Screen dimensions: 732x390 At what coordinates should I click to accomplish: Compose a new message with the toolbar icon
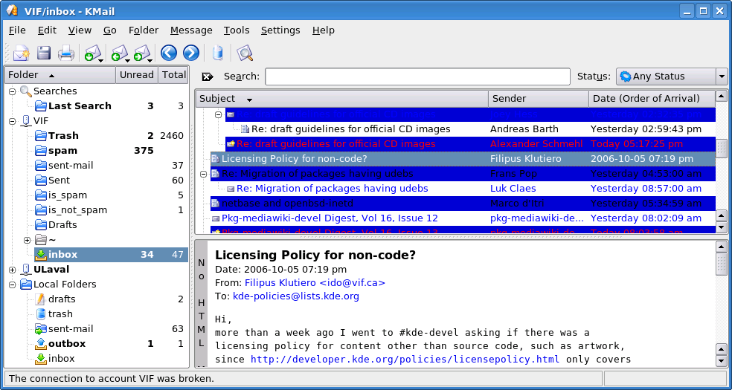point(21,53)
